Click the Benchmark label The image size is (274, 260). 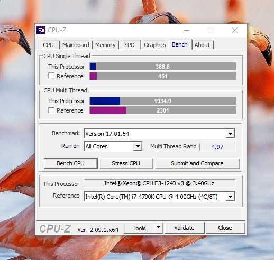pos(66,133)
